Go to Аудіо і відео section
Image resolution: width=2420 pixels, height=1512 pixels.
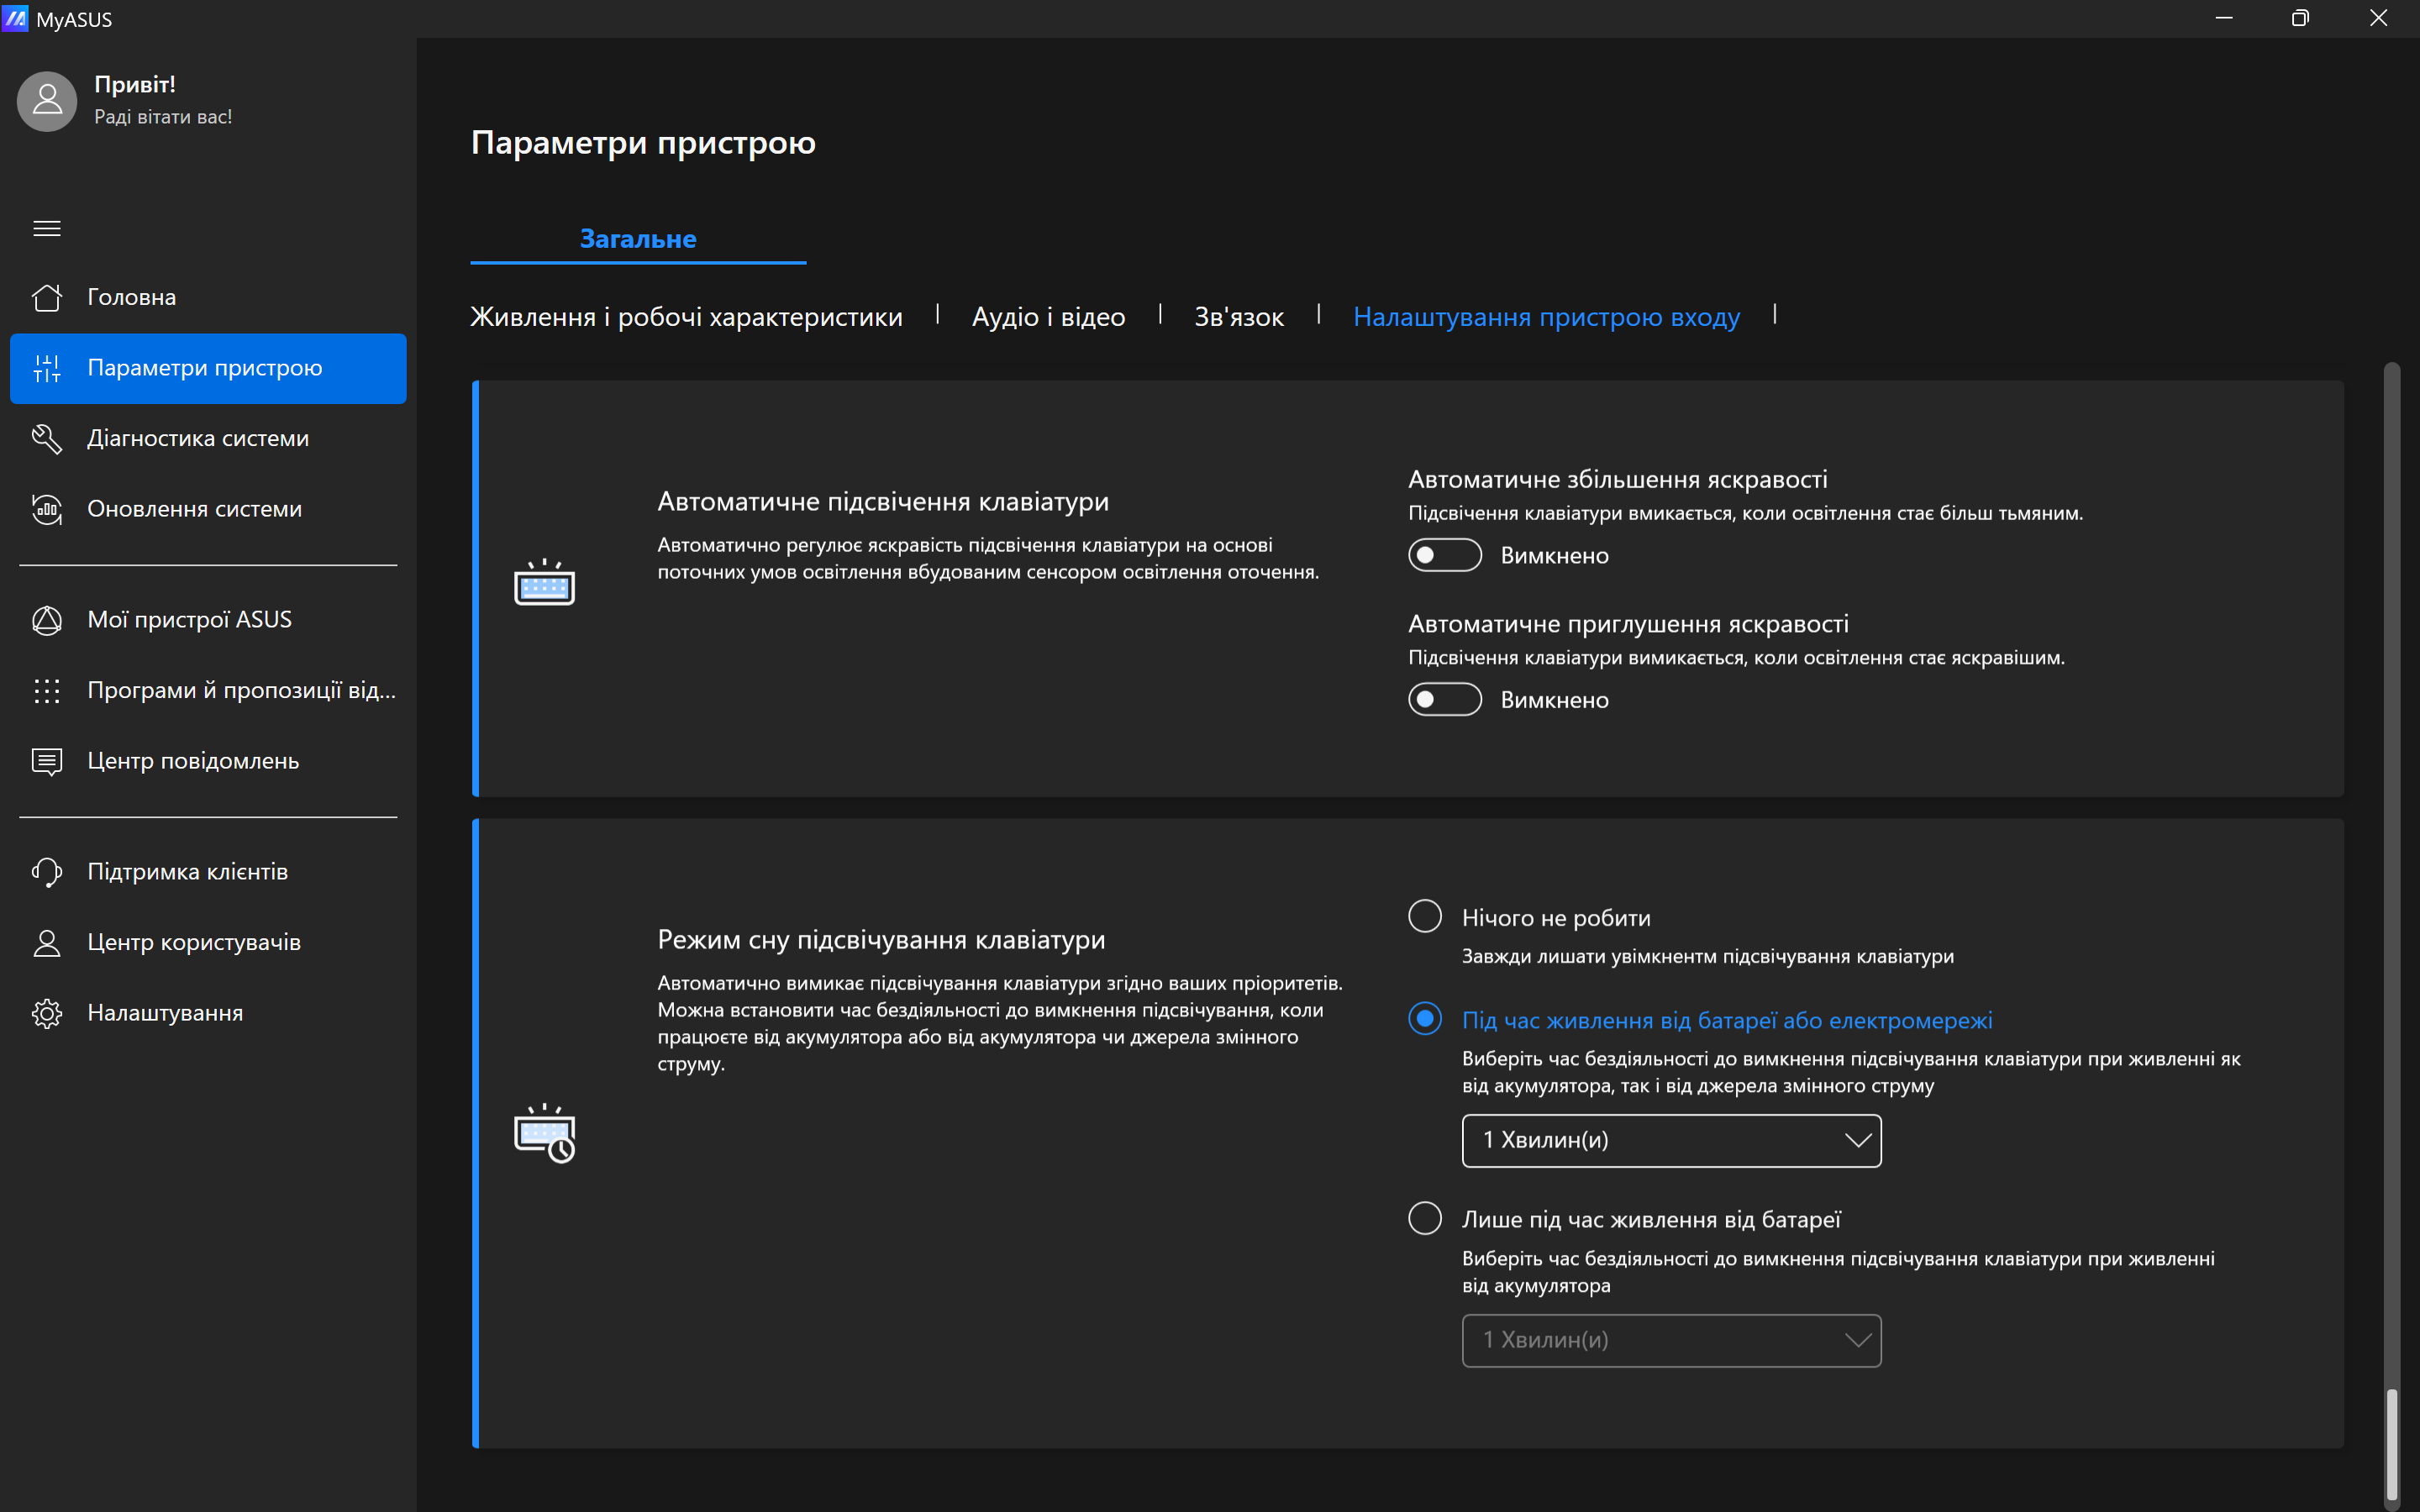1048,317
